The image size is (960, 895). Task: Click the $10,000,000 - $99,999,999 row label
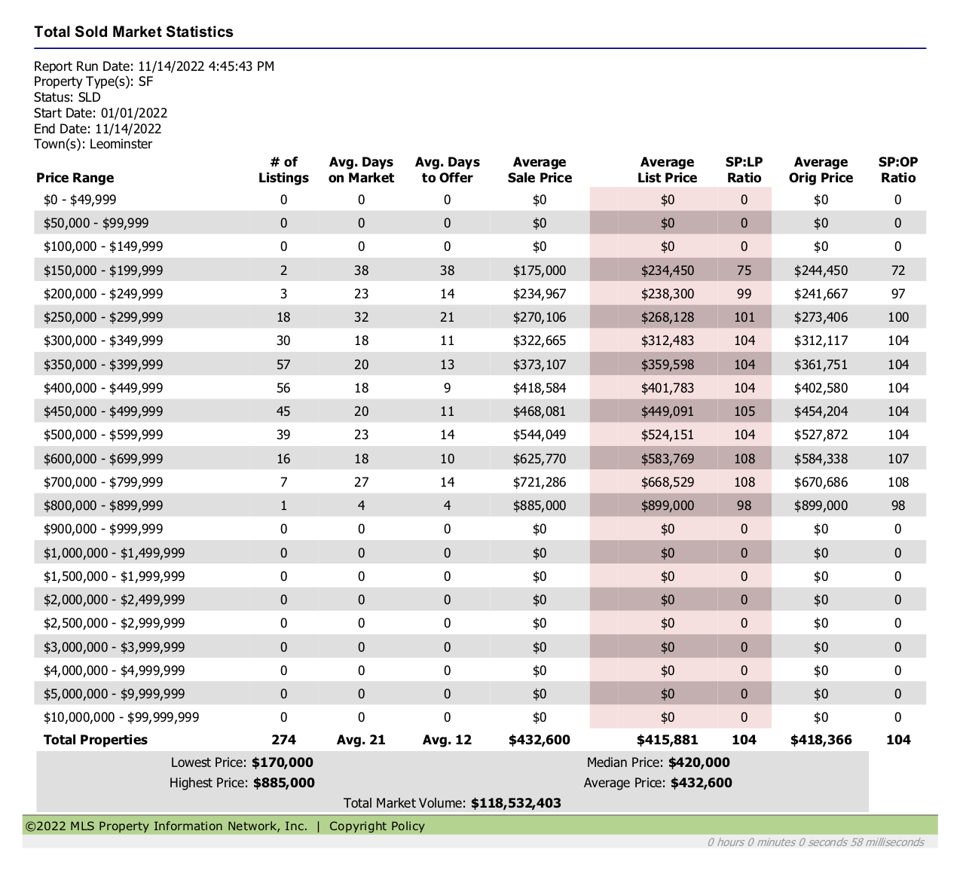tap(121, 717)
